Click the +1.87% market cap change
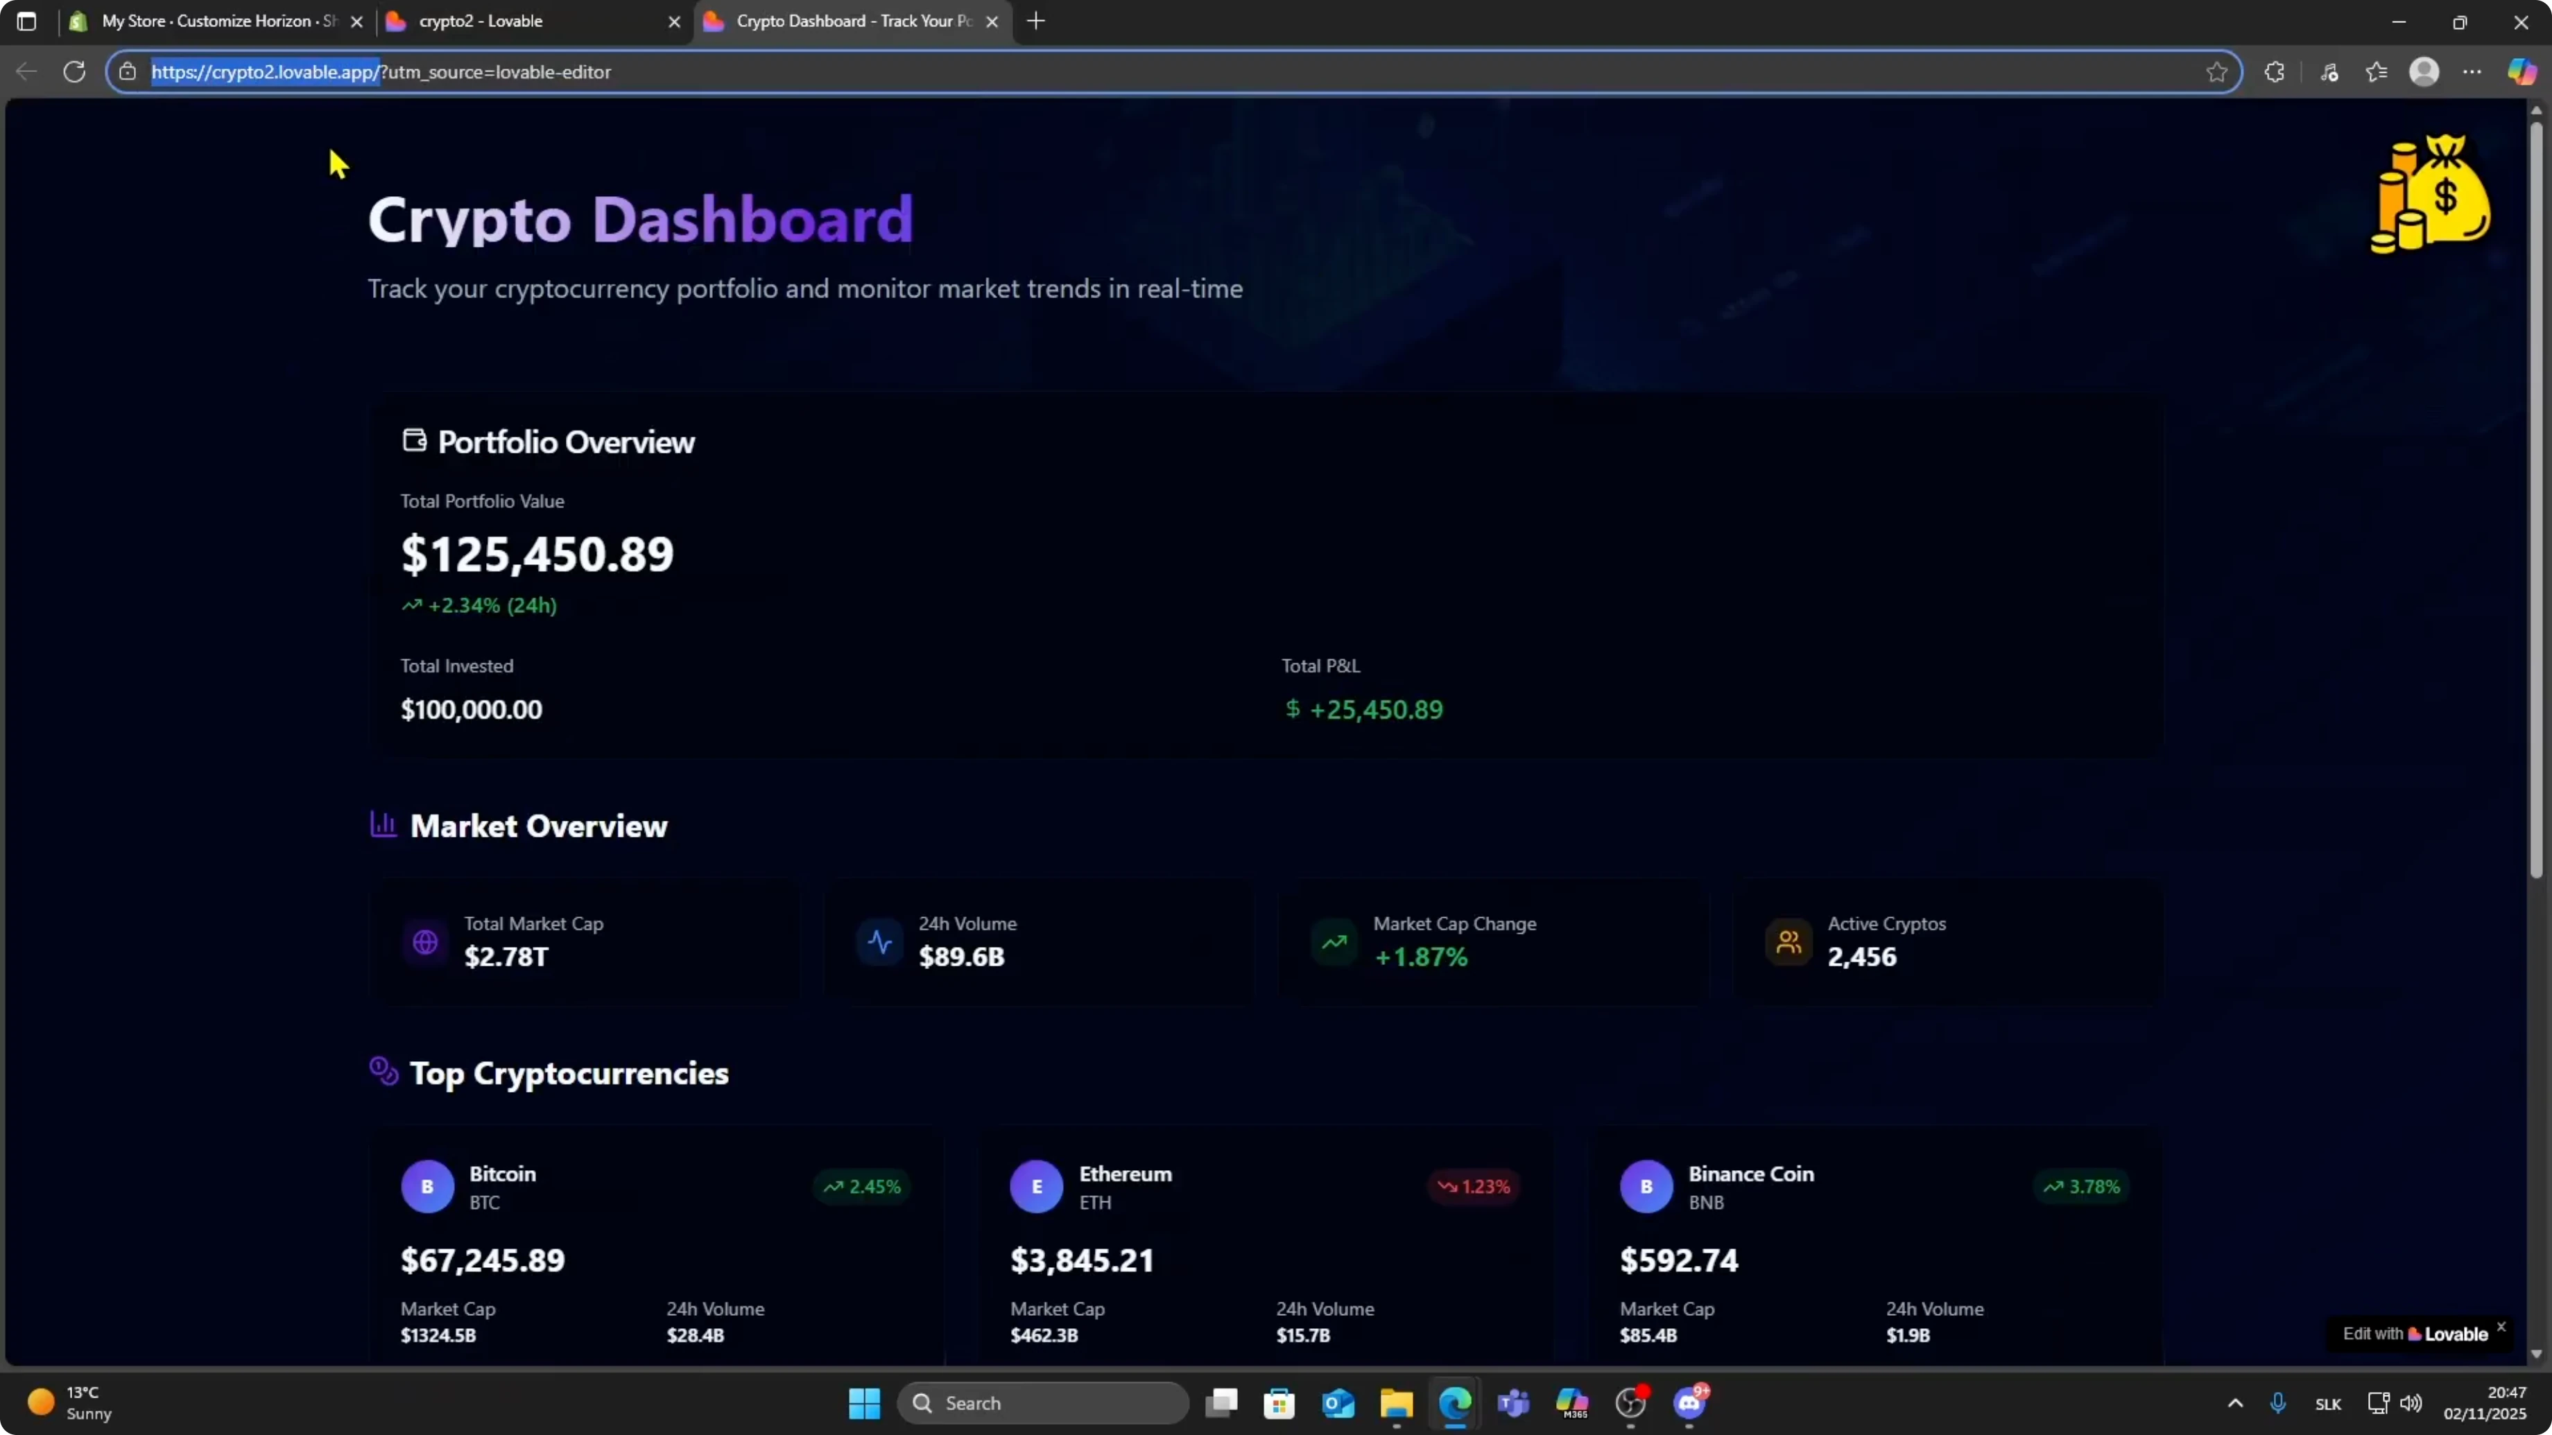Screen dimensions: 2552x1435 pyautogui.click(x=1421, y=956)
